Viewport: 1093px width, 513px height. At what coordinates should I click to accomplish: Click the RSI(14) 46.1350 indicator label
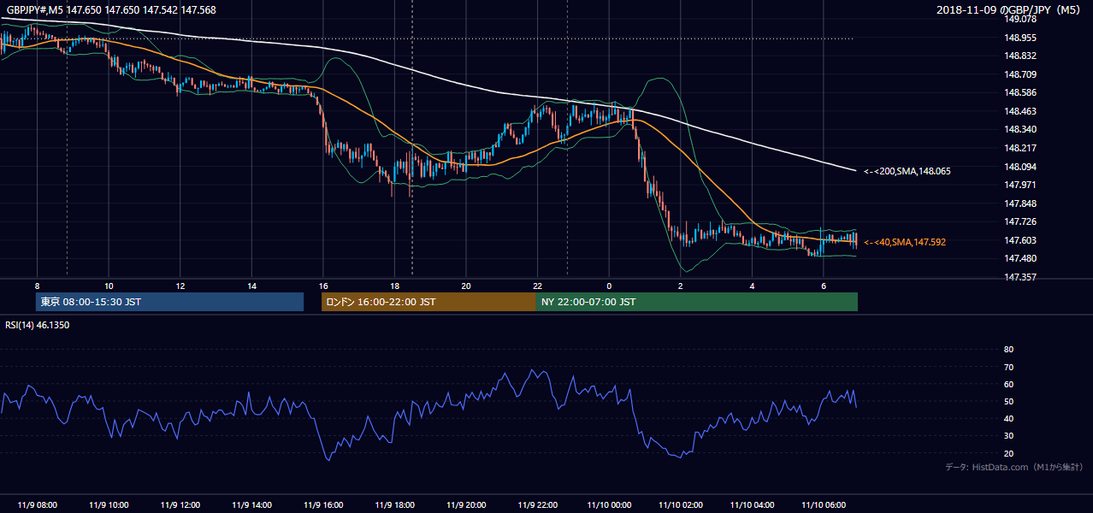click(x=38, y=325)
